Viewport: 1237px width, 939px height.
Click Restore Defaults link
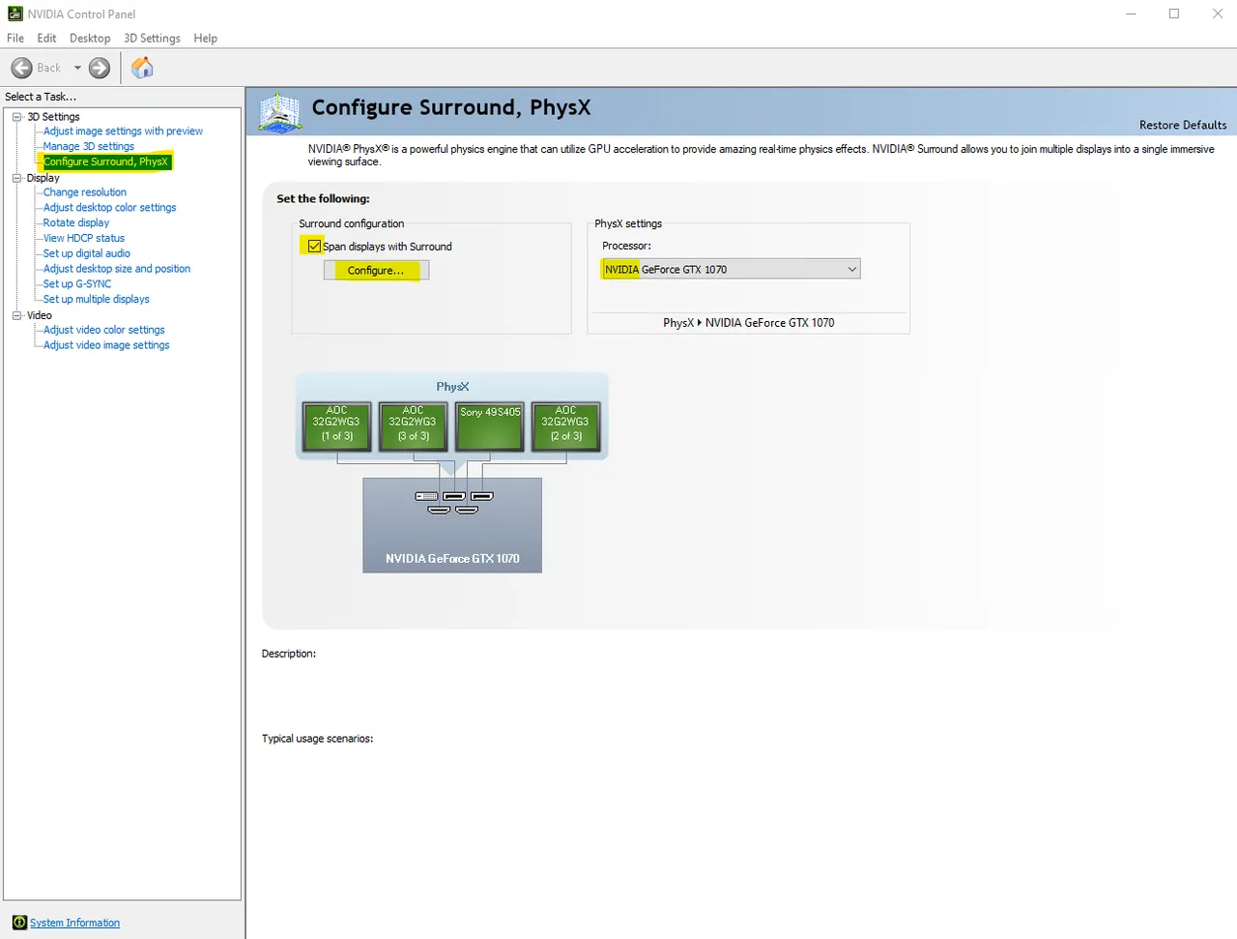pyautogui.click(x=1183, y=125)
